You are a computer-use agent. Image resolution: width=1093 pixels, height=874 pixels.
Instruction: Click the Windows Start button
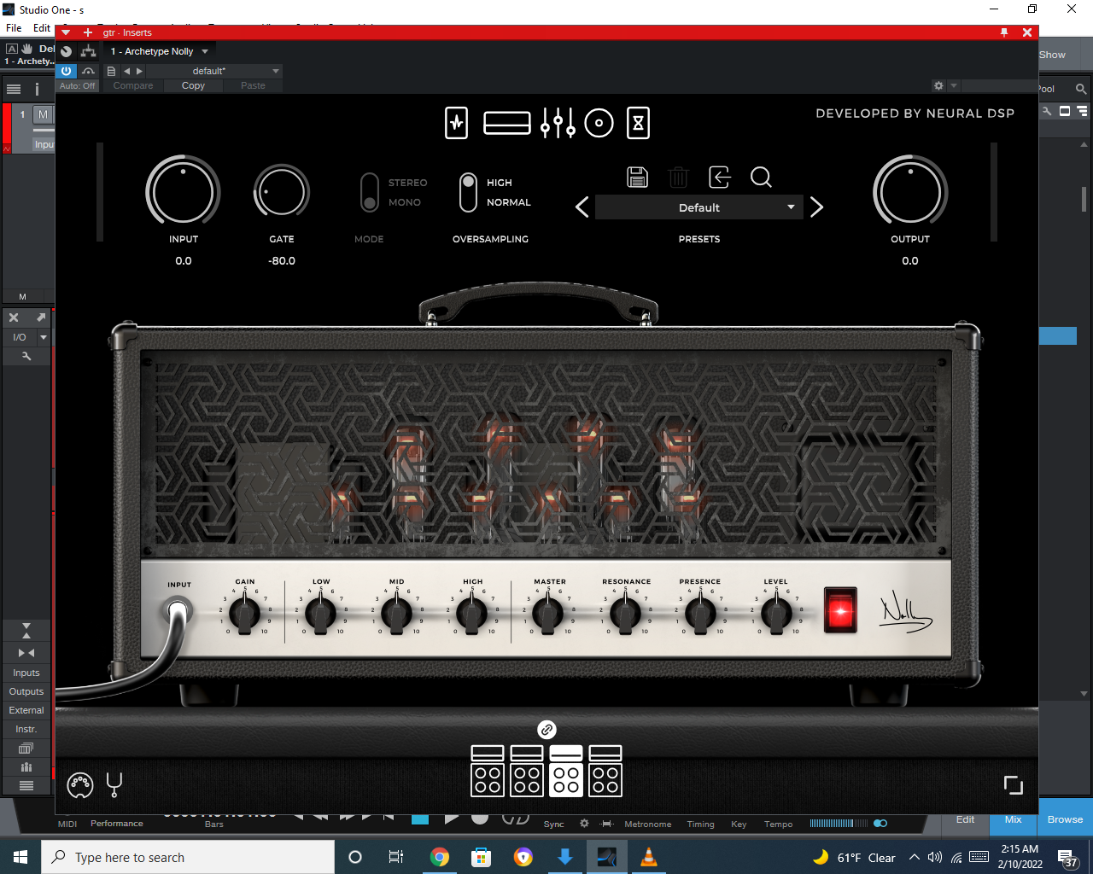pyautogui.click(x=20, y=857)
